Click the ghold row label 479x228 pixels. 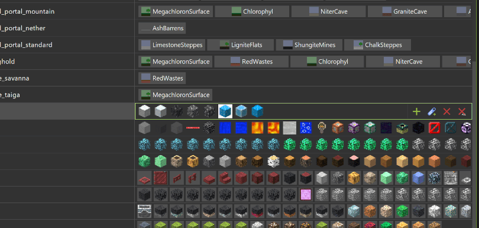[x=7, y=62]
